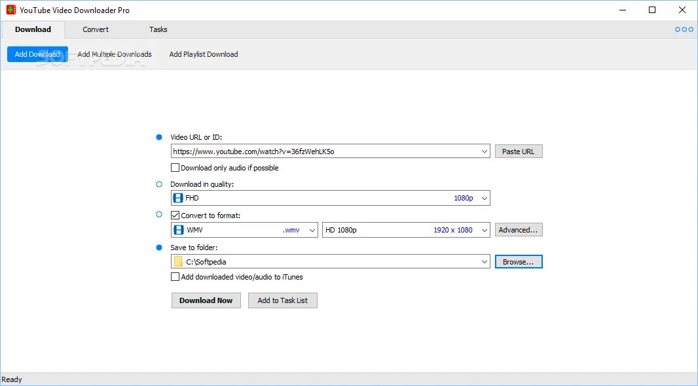This screenshot has height=386, width=698.
Task: Open the WMV format dropdown
Action: point(312,230)
